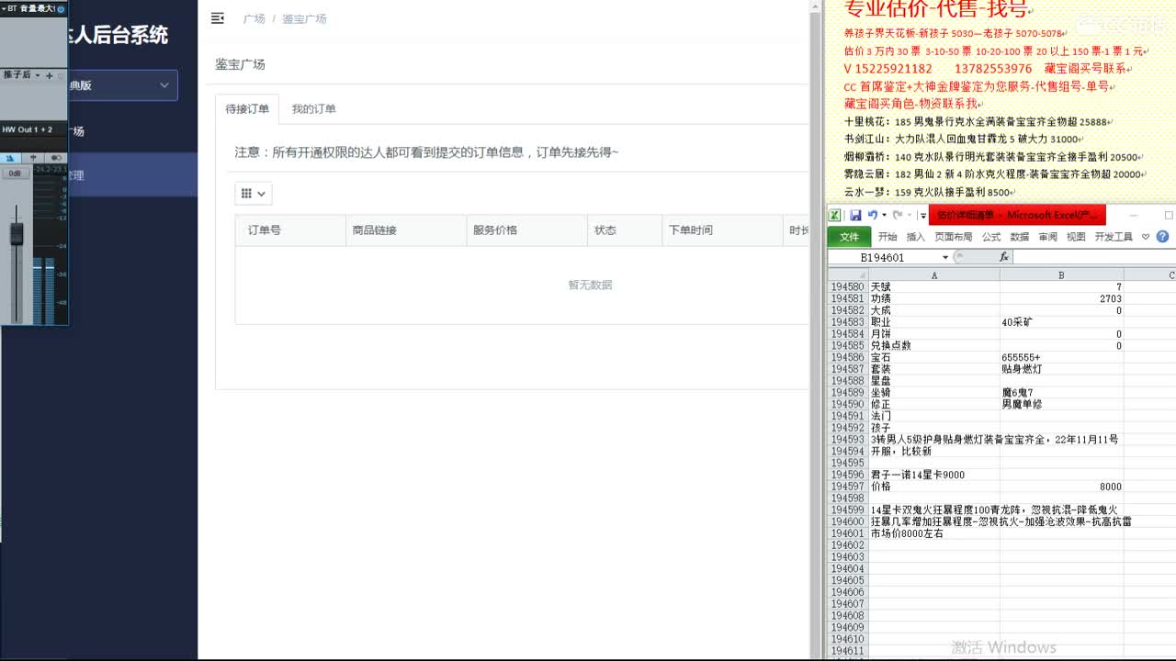
Task: Open the 推子后 dropdown in mixer
Action: [x=38, y=75]
